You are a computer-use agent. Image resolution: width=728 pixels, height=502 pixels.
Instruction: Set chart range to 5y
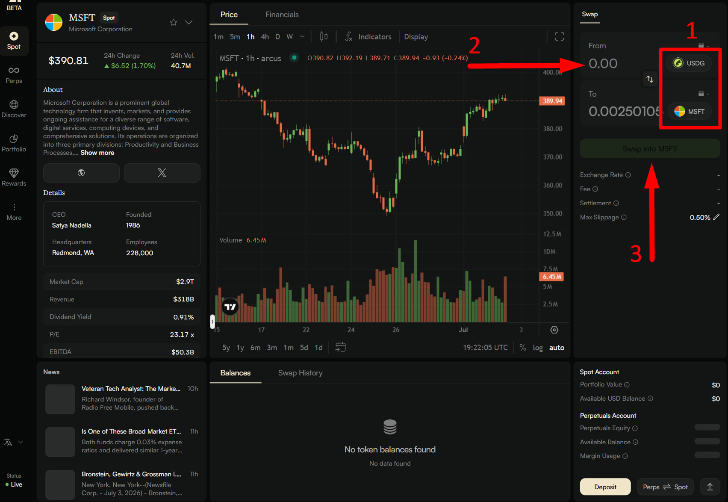point(226,348)
